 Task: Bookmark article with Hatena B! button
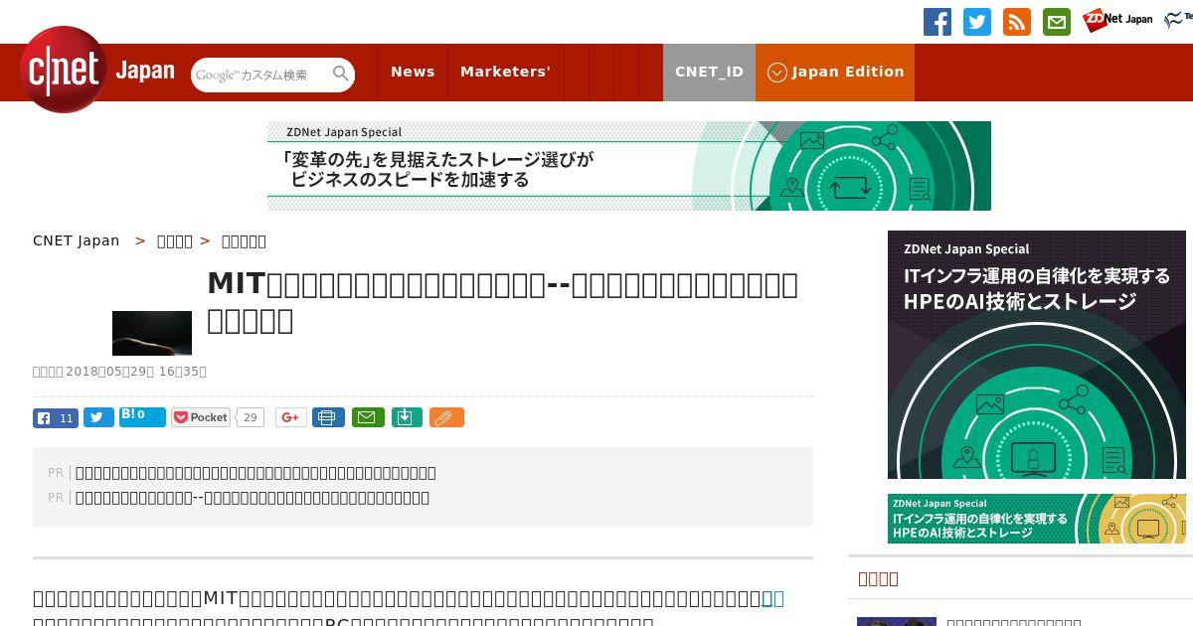(x=142, y=416)
